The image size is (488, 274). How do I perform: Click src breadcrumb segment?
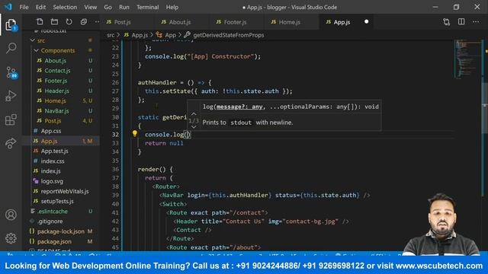[x=111, y=35]
